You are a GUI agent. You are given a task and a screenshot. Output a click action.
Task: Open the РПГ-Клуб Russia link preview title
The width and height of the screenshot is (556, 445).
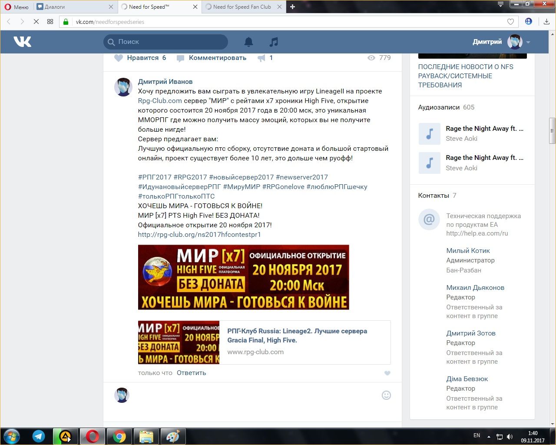click(x=297, y=335)
